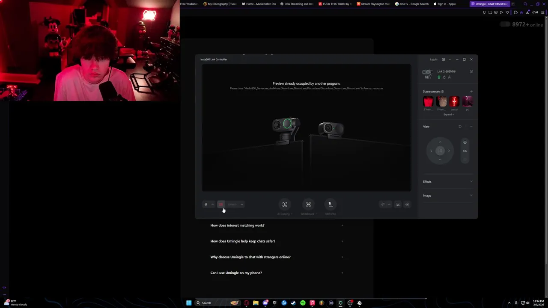Viewport: 548px width, 308px height.
Task: Zoom in with the plus magnifier
Action: [465, 142]
